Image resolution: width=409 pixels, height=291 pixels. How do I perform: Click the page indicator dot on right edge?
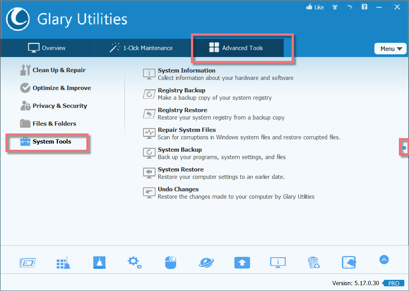(404, 148)
